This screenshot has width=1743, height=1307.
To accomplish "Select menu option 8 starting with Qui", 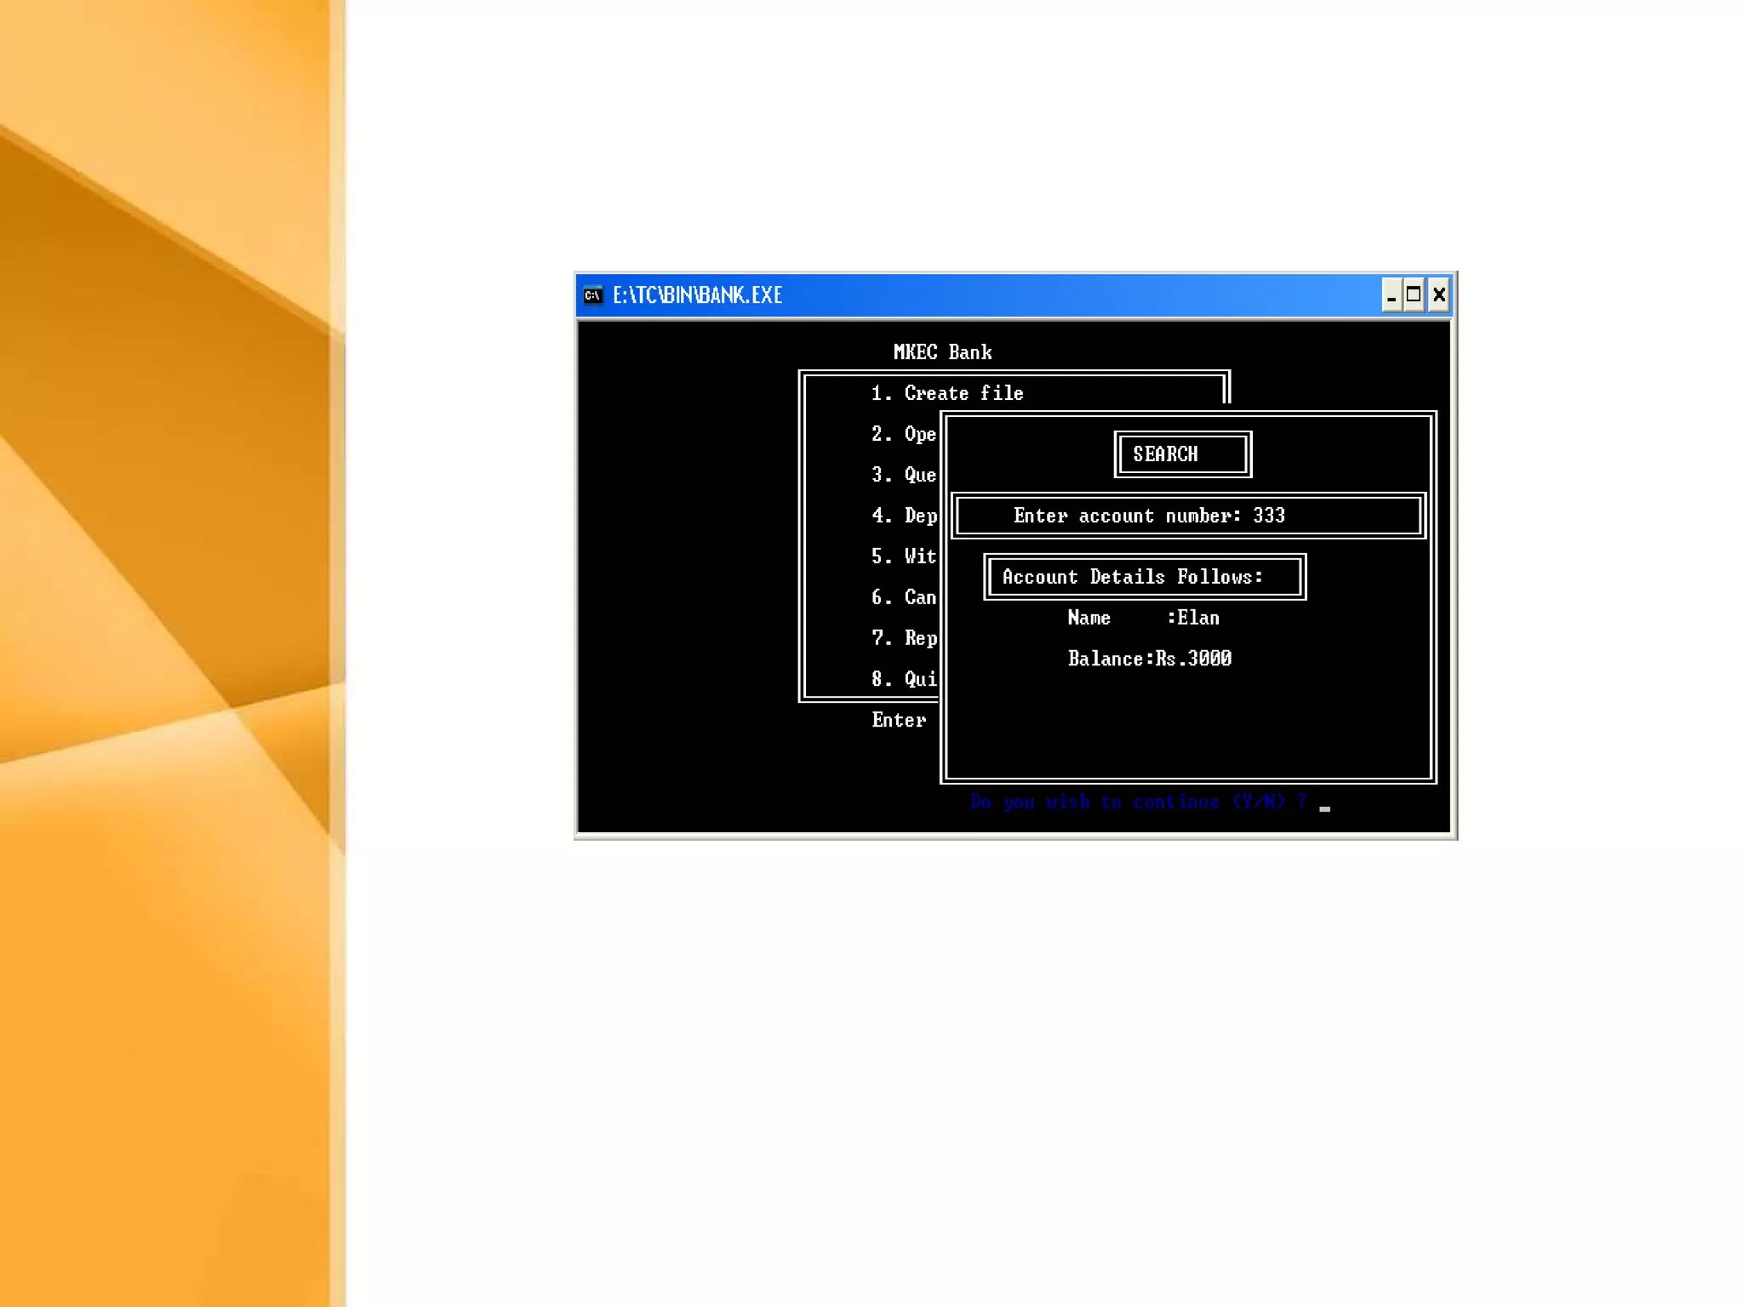I will [x=903, y=679].
